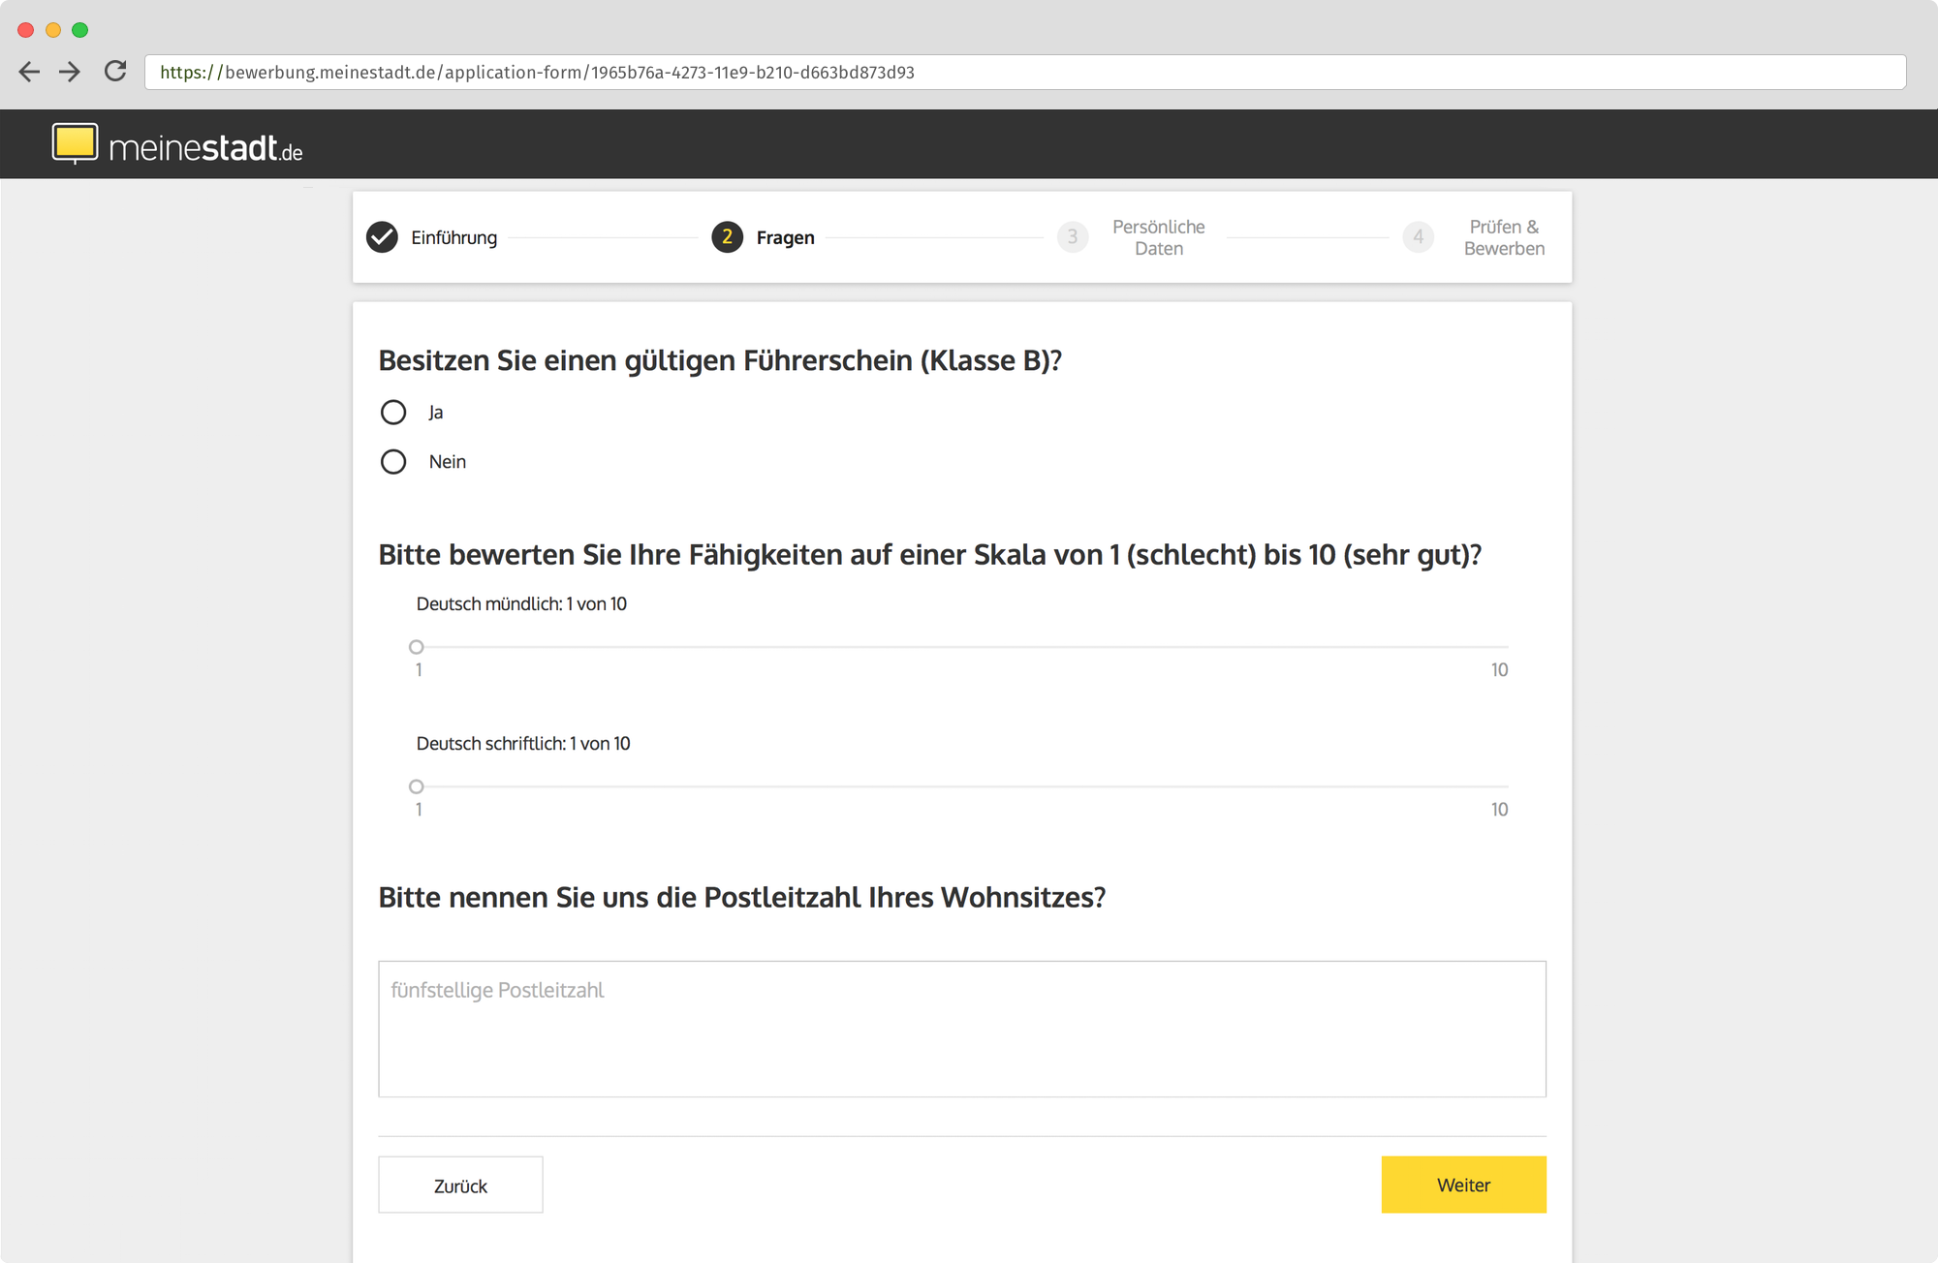Click the Zurück button
Image resolution: width=1938 pixels, height=1263 pixels.
pos(460,1185)
